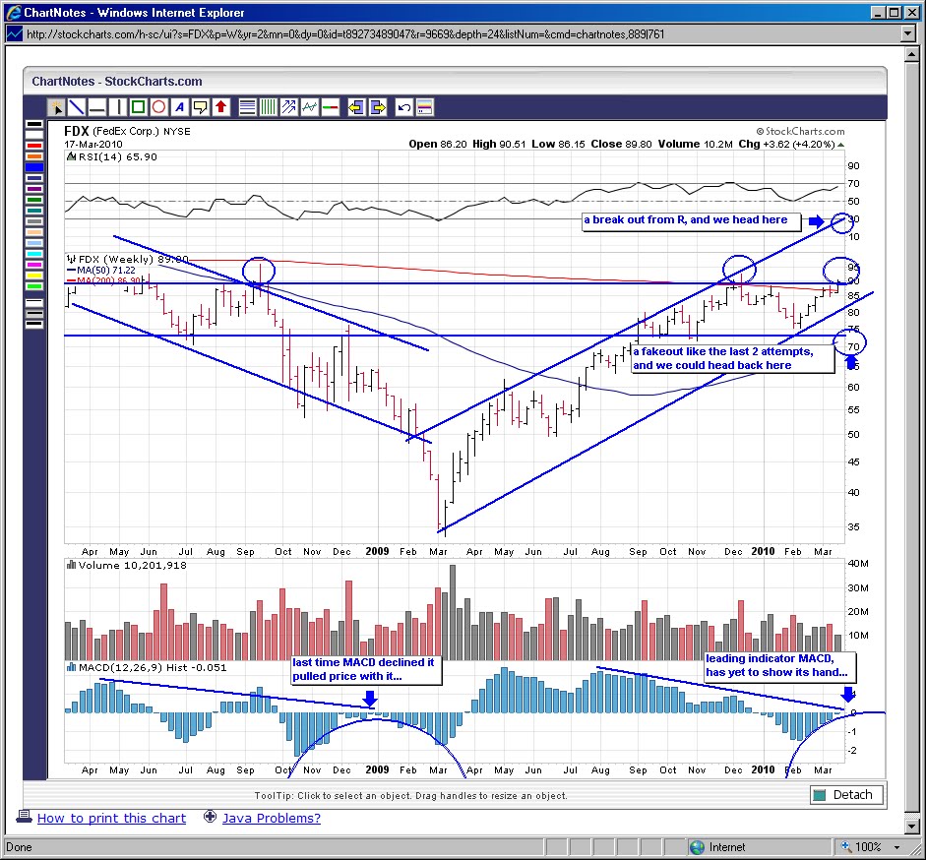
Task: Choose the black color swatch
Action: (34, 124)
